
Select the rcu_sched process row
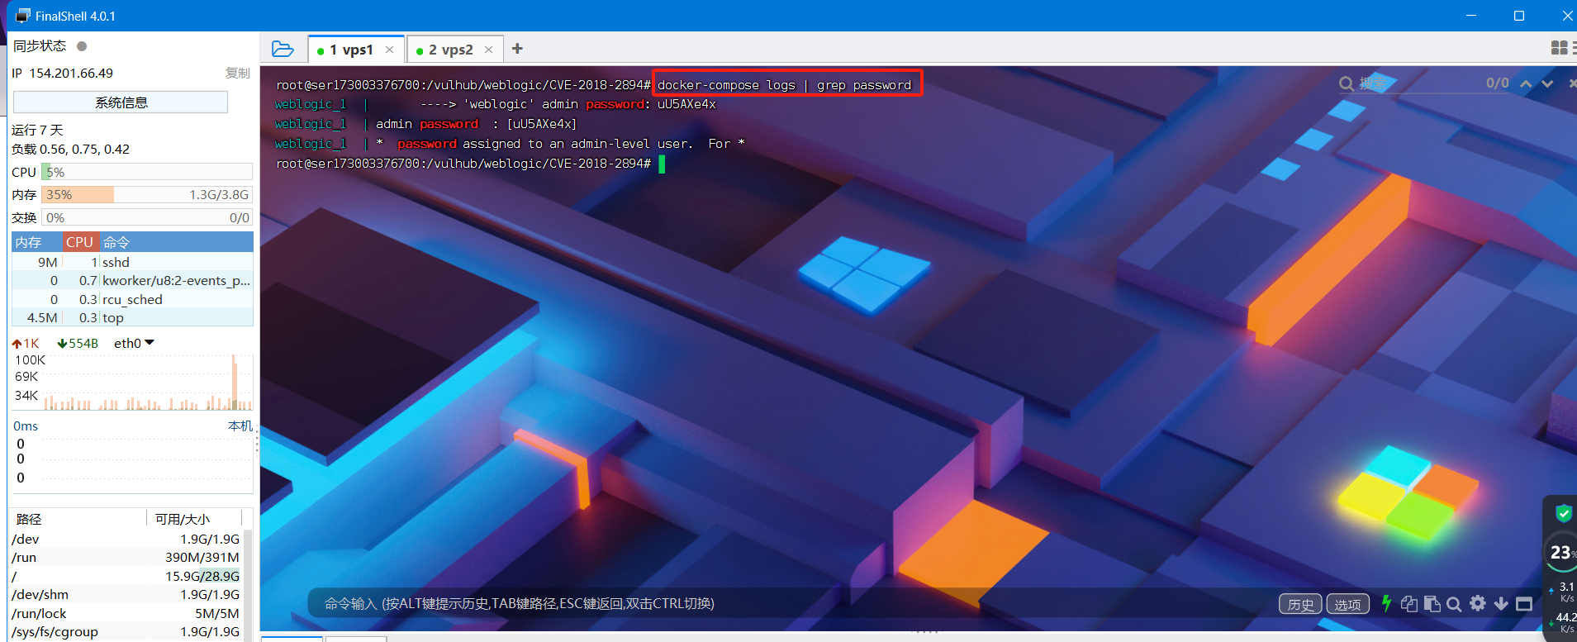[x=132, y=299]
